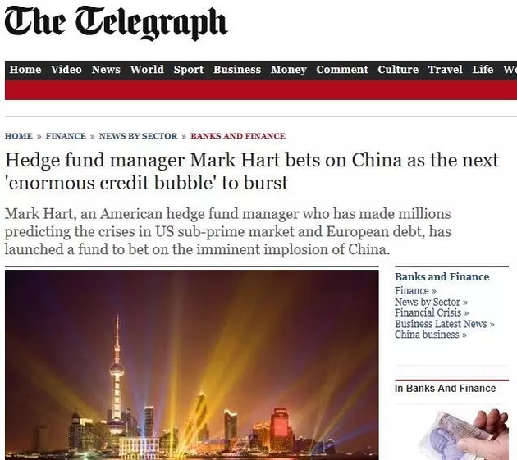517x460 pixels.
Task: Click The Telegraph logo
Action: [x=116, y=23]
